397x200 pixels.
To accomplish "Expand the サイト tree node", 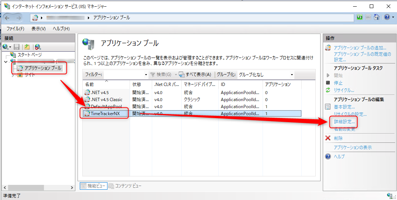I will coord(13,75).
